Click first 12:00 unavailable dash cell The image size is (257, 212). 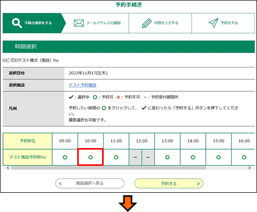pos(135,157)
